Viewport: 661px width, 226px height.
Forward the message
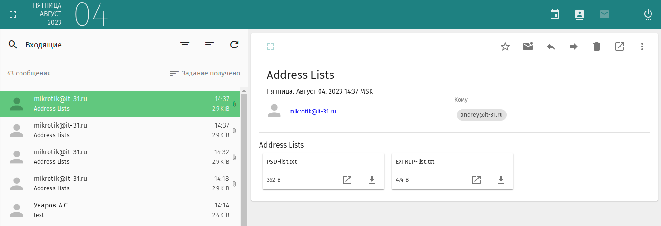point(574,47)
